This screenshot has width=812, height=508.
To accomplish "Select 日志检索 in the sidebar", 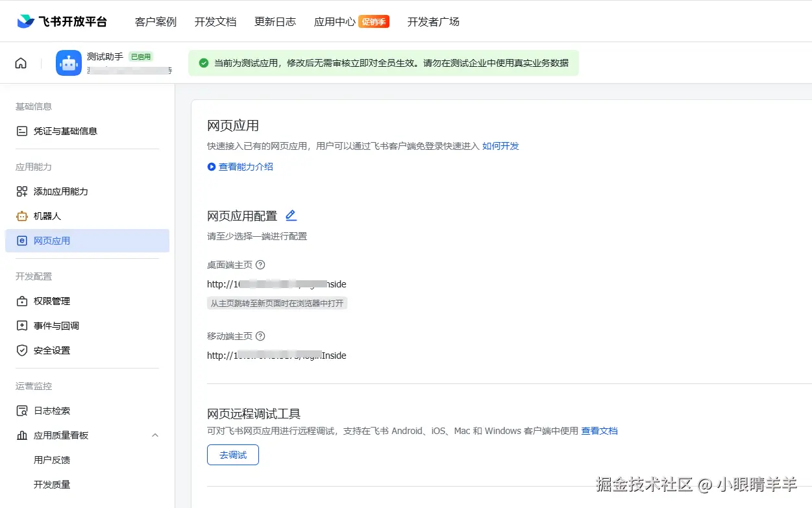I will [87, 411].
